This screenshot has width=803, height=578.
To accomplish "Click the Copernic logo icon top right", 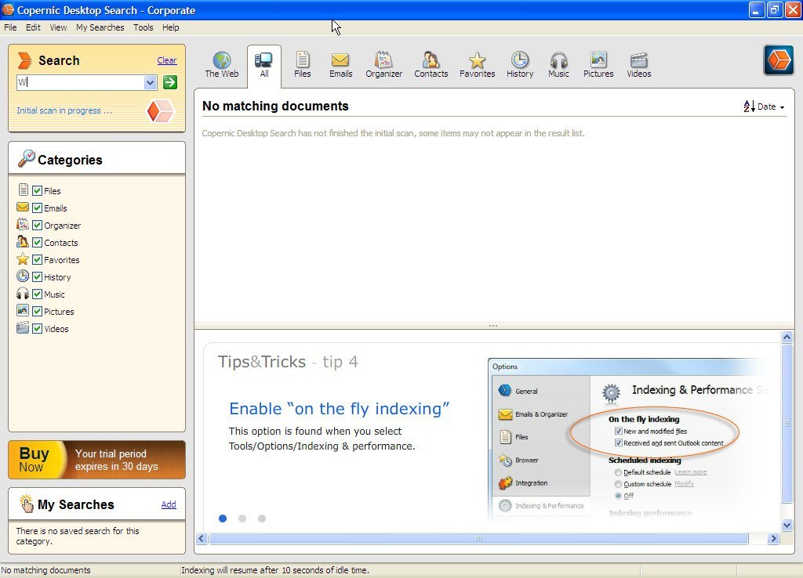I will tap(777, 60).
